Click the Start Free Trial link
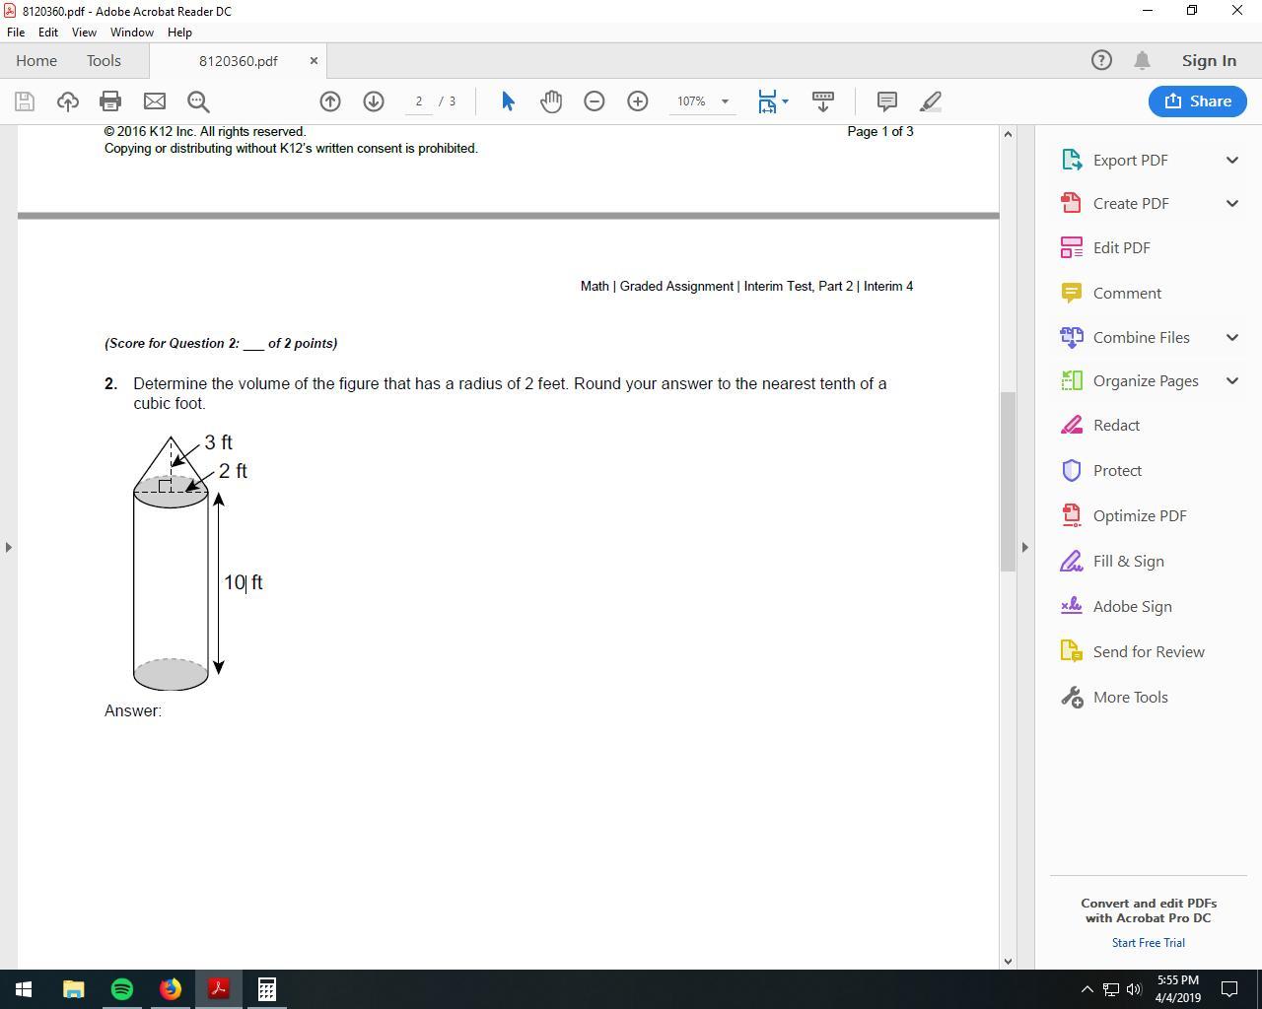The image size is (1262, 1009). tap(1148, 943)
